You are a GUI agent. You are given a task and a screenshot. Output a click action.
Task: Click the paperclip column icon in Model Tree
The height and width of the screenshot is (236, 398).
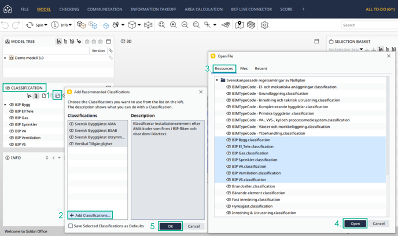click(x=110, y=50)
